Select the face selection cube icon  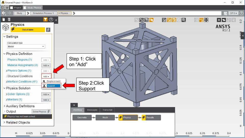pyautogui.click(x=146, y=20)
